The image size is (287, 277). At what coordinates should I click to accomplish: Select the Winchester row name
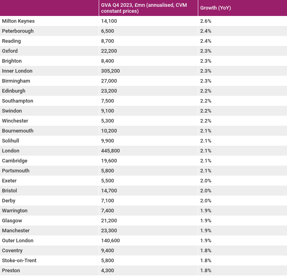[x=15, y=121]
